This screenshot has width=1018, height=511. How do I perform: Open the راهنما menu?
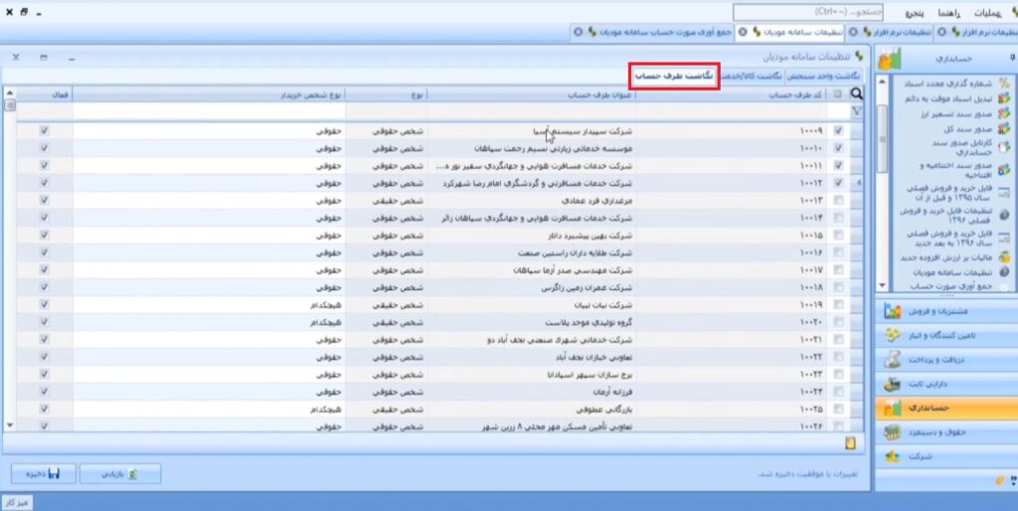[949, 14]
